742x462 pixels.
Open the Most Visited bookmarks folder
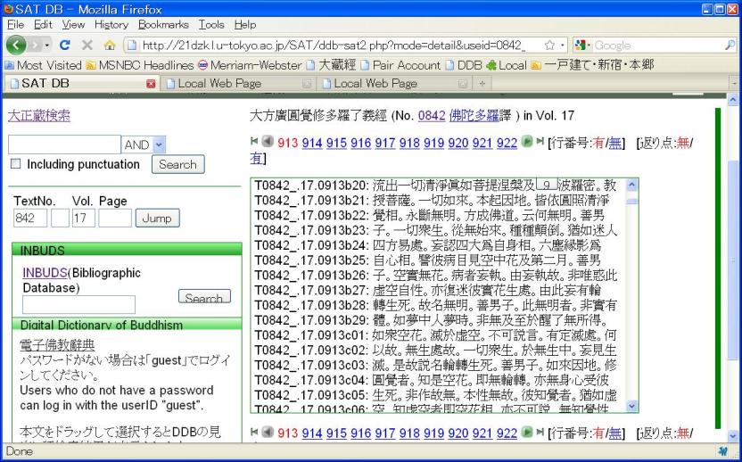tap(43, 65)
